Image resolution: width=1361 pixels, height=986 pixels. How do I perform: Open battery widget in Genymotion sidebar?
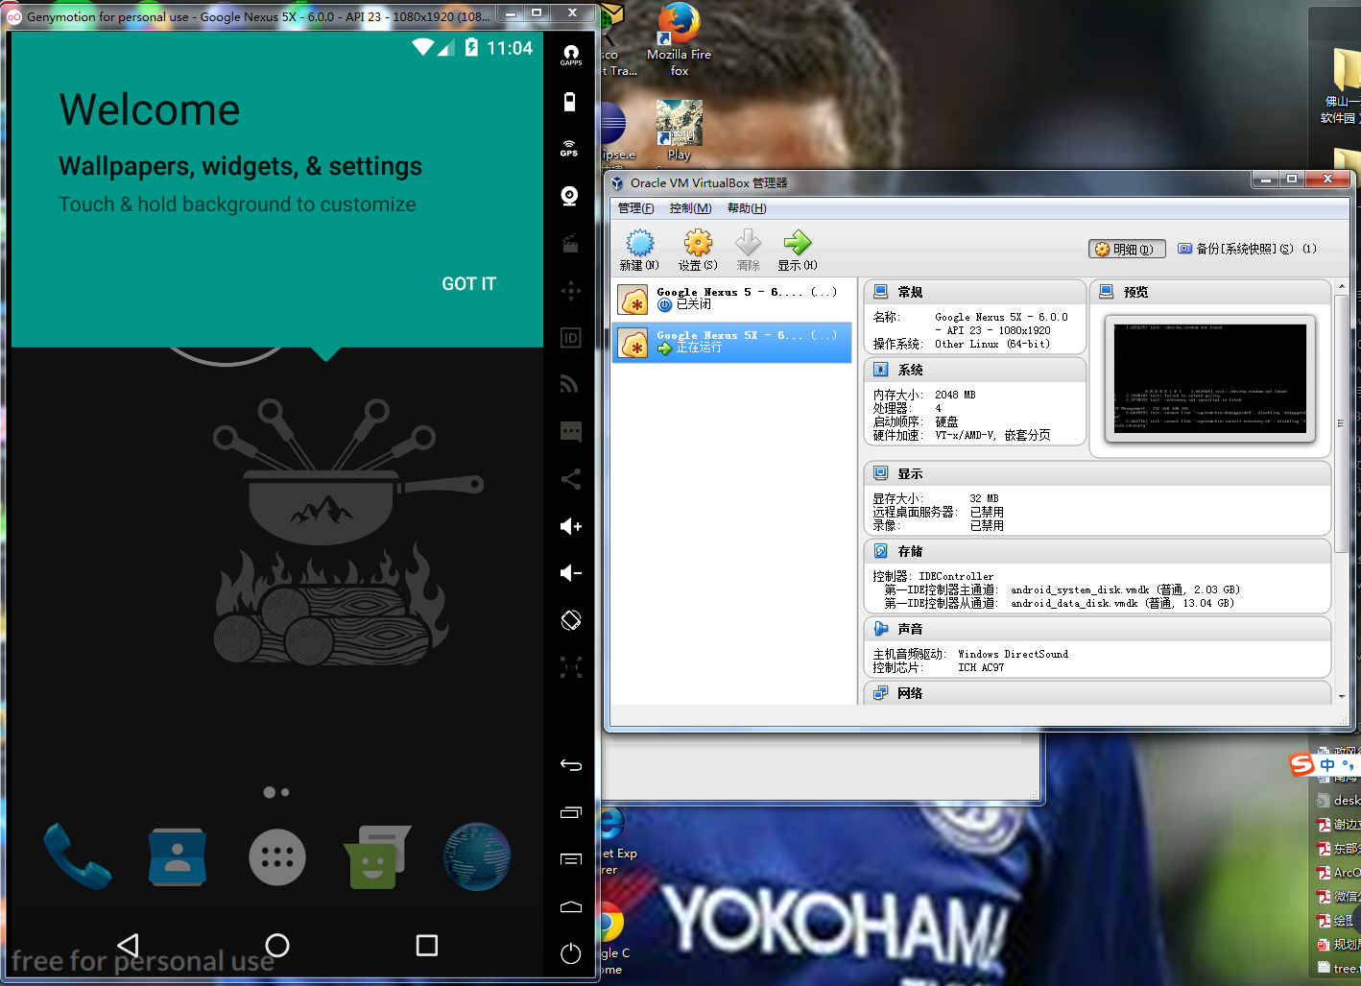coord(570,102)
